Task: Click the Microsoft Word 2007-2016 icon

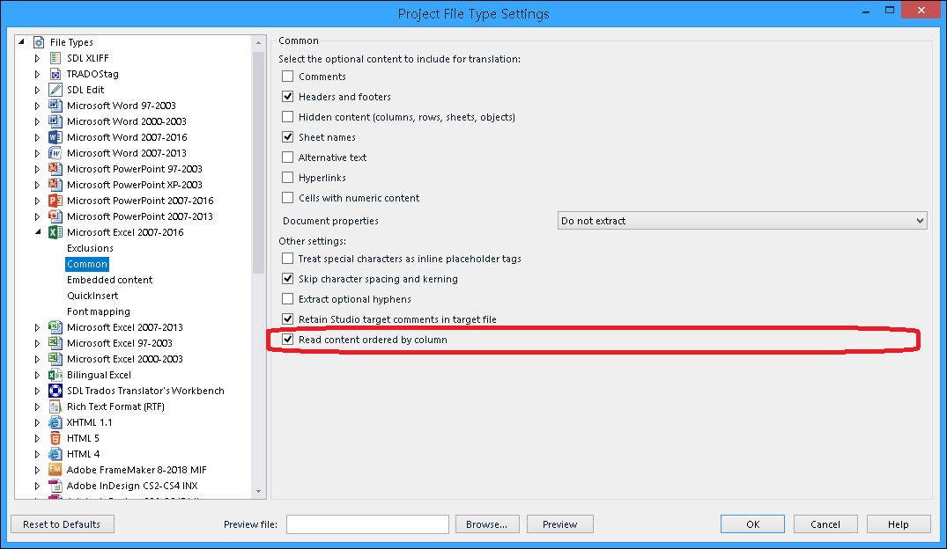Action: click(55, 137)
